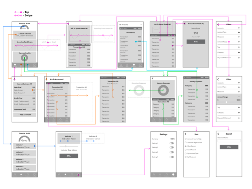This screenshot has width=252, height=189.
Task: Tap star icon in Financial Health tab bar
Action: point(15,65)
